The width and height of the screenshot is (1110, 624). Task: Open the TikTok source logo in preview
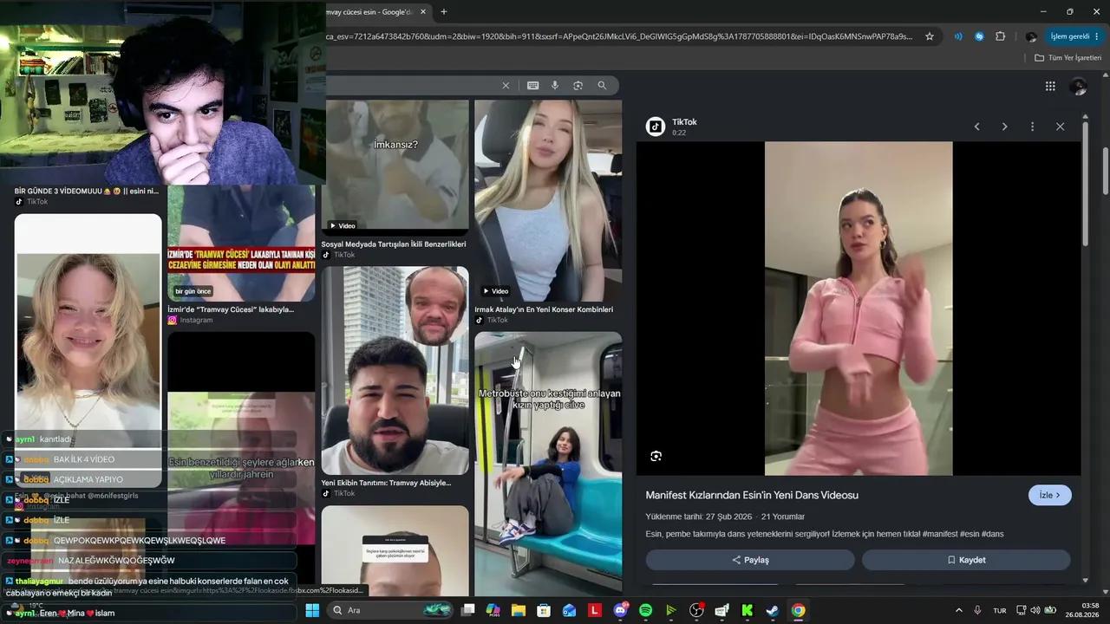pos(656,127)
